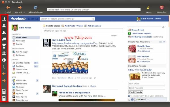Click in What's on your mind field

click(83, 31)
